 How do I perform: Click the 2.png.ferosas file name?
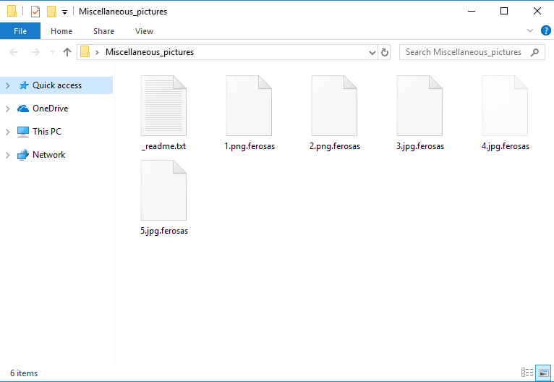(335, 146)
